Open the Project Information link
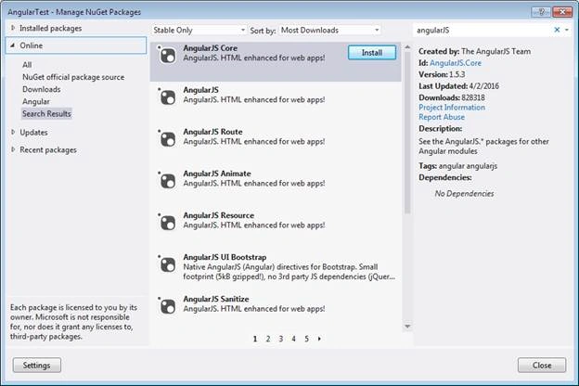Viewport: 579px width, 386px height. (x=452, y=108)
